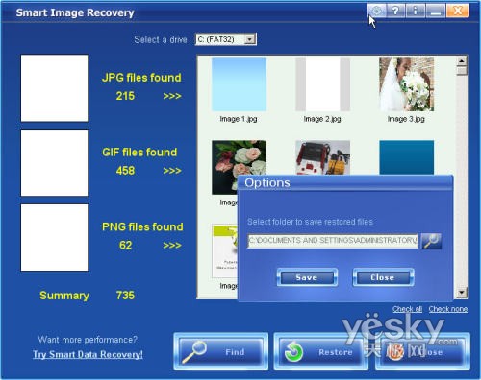Image resolution: width=481 pixels, height=380 pixels.
Task: Show GIF files using >>> arrows
Action: pos(172,171)
